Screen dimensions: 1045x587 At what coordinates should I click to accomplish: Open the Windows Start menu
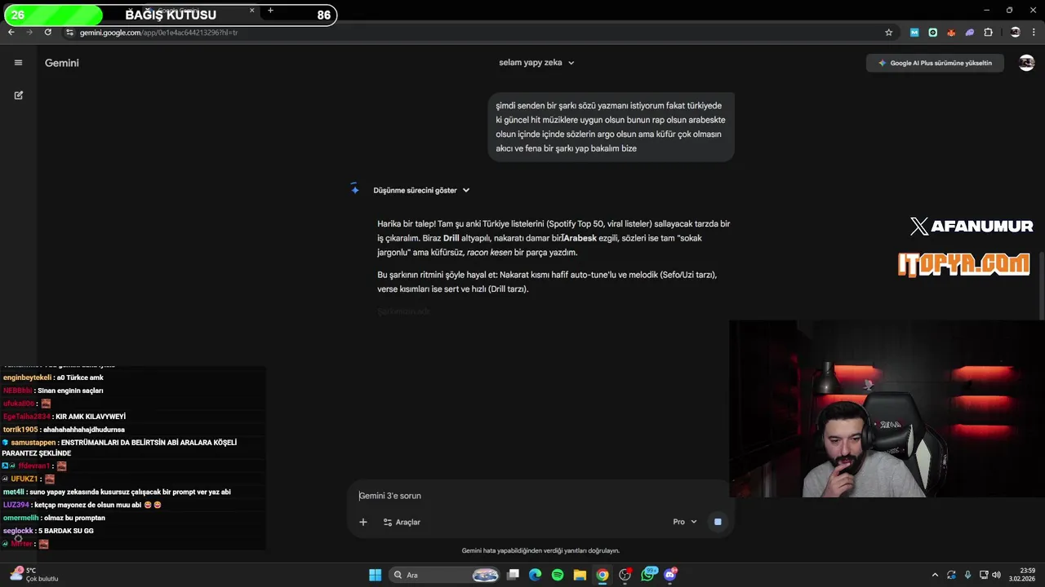click(x=375, y=575)
